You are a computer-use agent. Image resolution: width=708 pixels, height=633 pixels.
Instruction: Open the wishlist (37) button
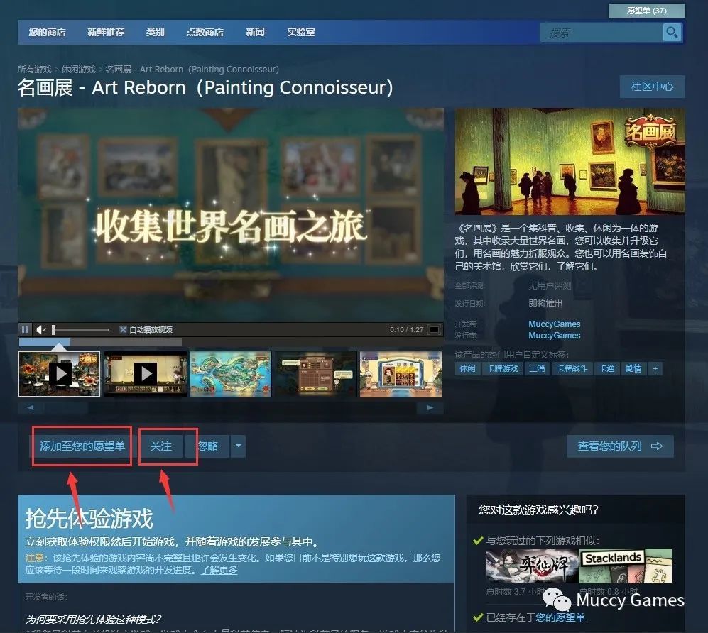coord(647,11)
